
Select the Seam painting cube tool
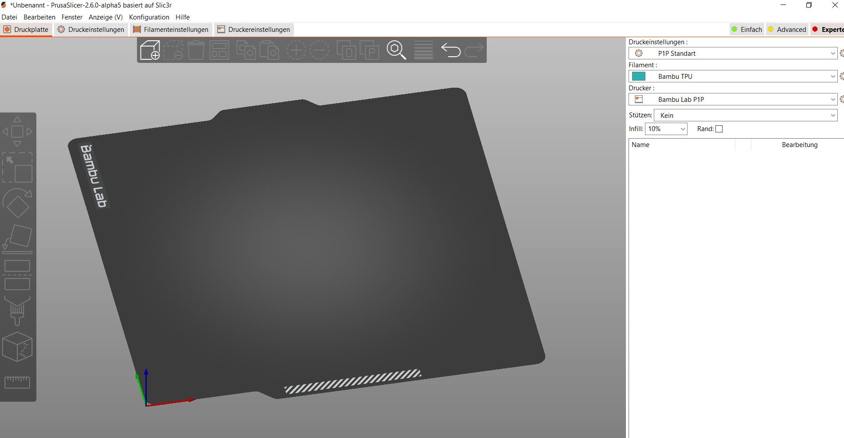pos(17,347)
